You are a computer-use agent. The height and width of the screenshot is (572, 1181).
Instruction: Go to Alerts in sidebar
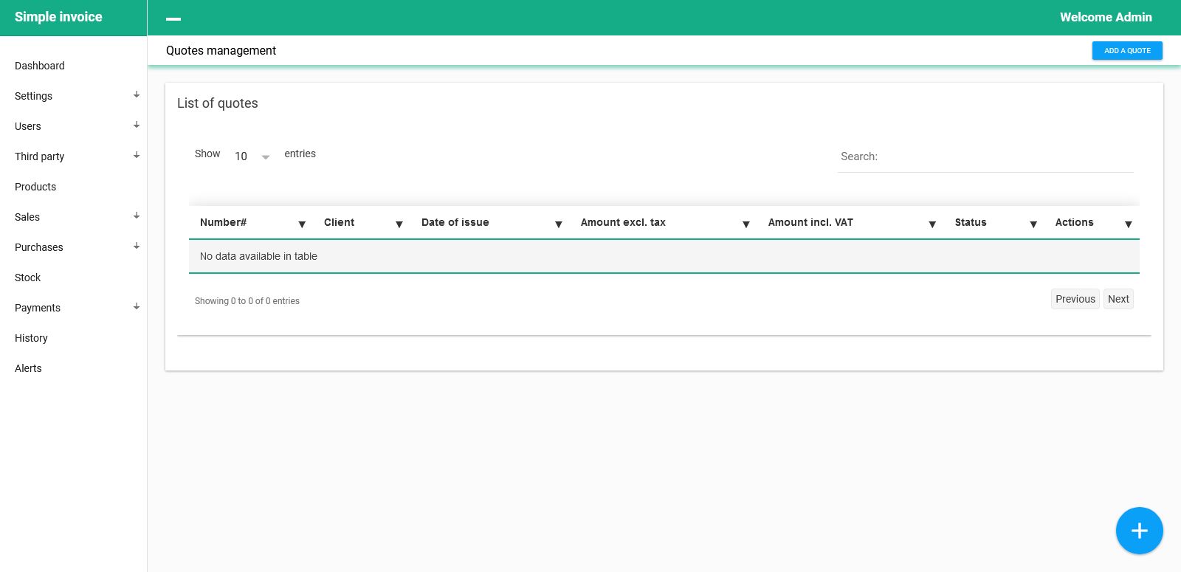(x=28, y=368)
